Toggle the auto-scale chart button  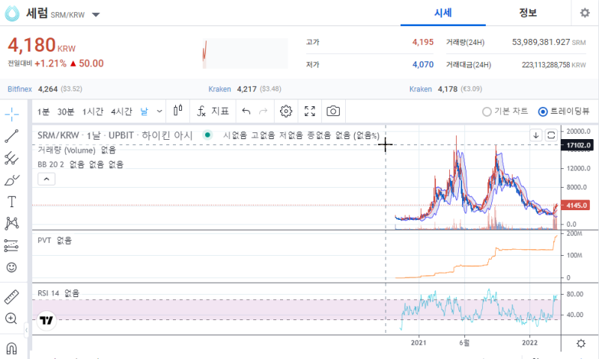[x=551, y=135]
